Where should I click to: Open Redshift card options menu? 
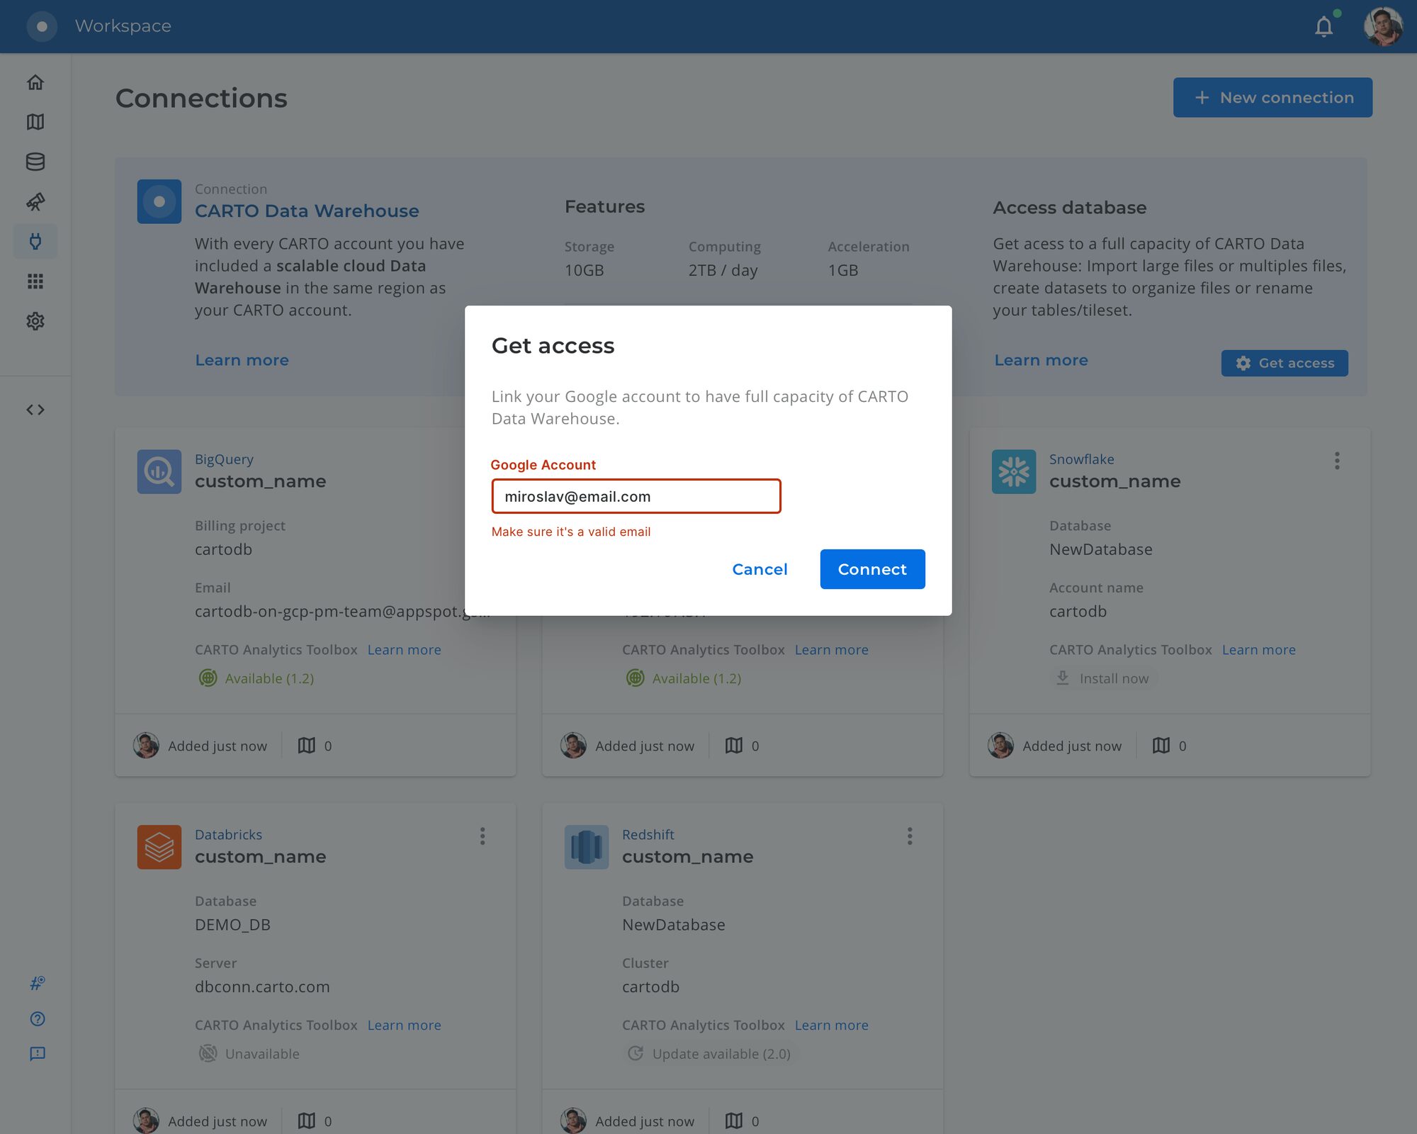point(910,836)
